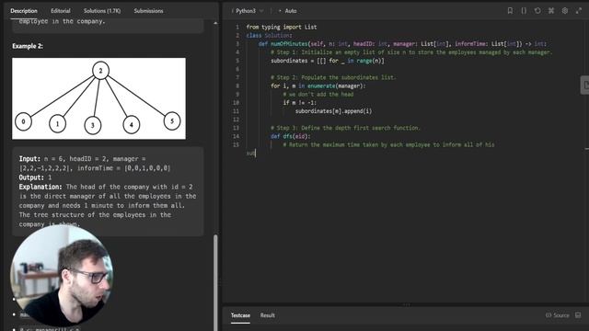
Task: Click 'from typing import List' line
Action: point(282,27)
